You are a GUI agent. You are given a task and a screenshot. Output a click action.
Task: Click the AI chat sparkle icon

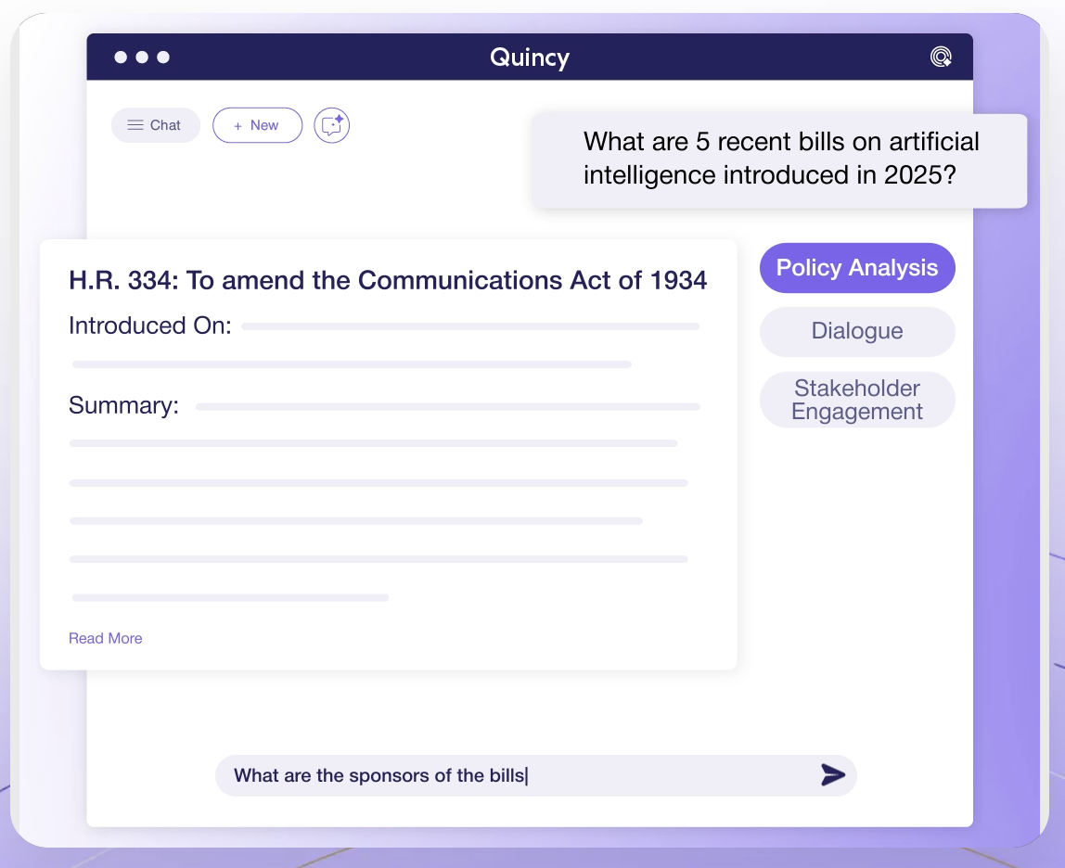[331, 125]
